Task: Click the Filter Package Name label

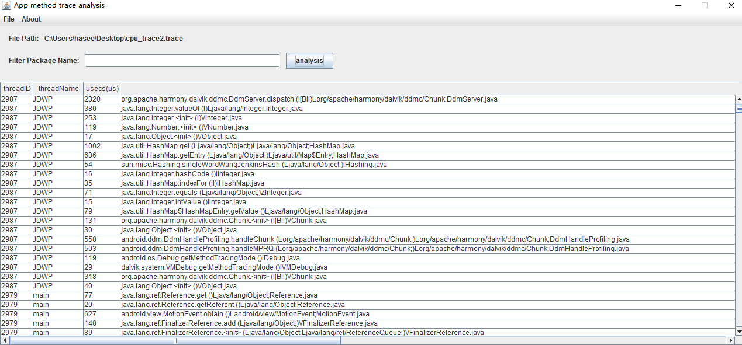Action: (44, 61)
